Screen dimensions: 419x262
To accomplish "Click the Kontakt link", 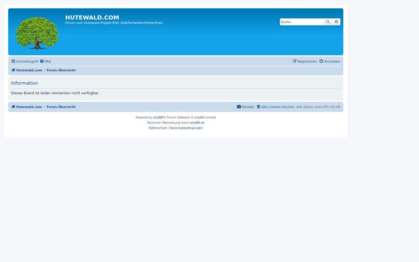I will [x=246, y=107].
